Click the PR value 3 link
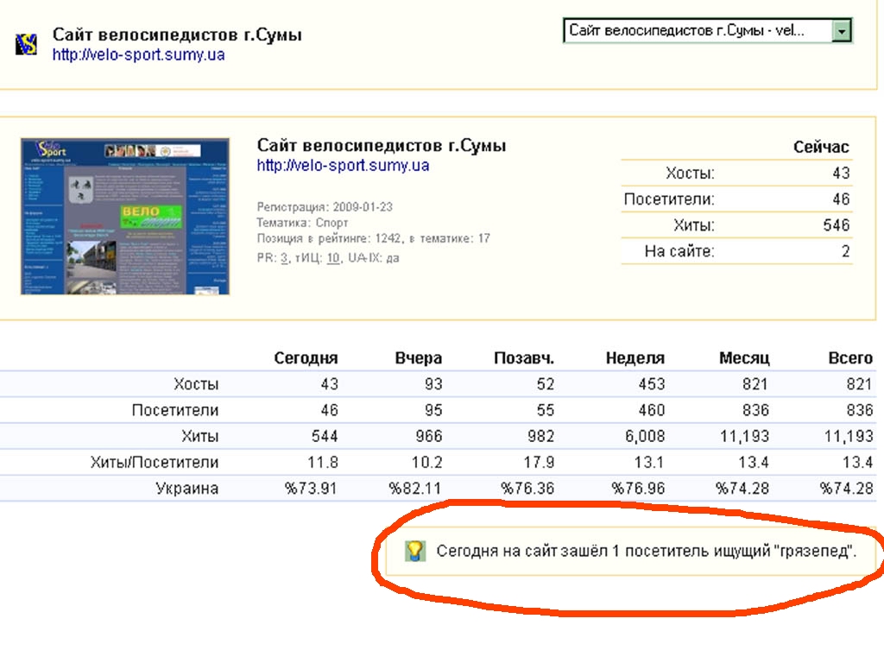884x663 pixels. point(284,258)
